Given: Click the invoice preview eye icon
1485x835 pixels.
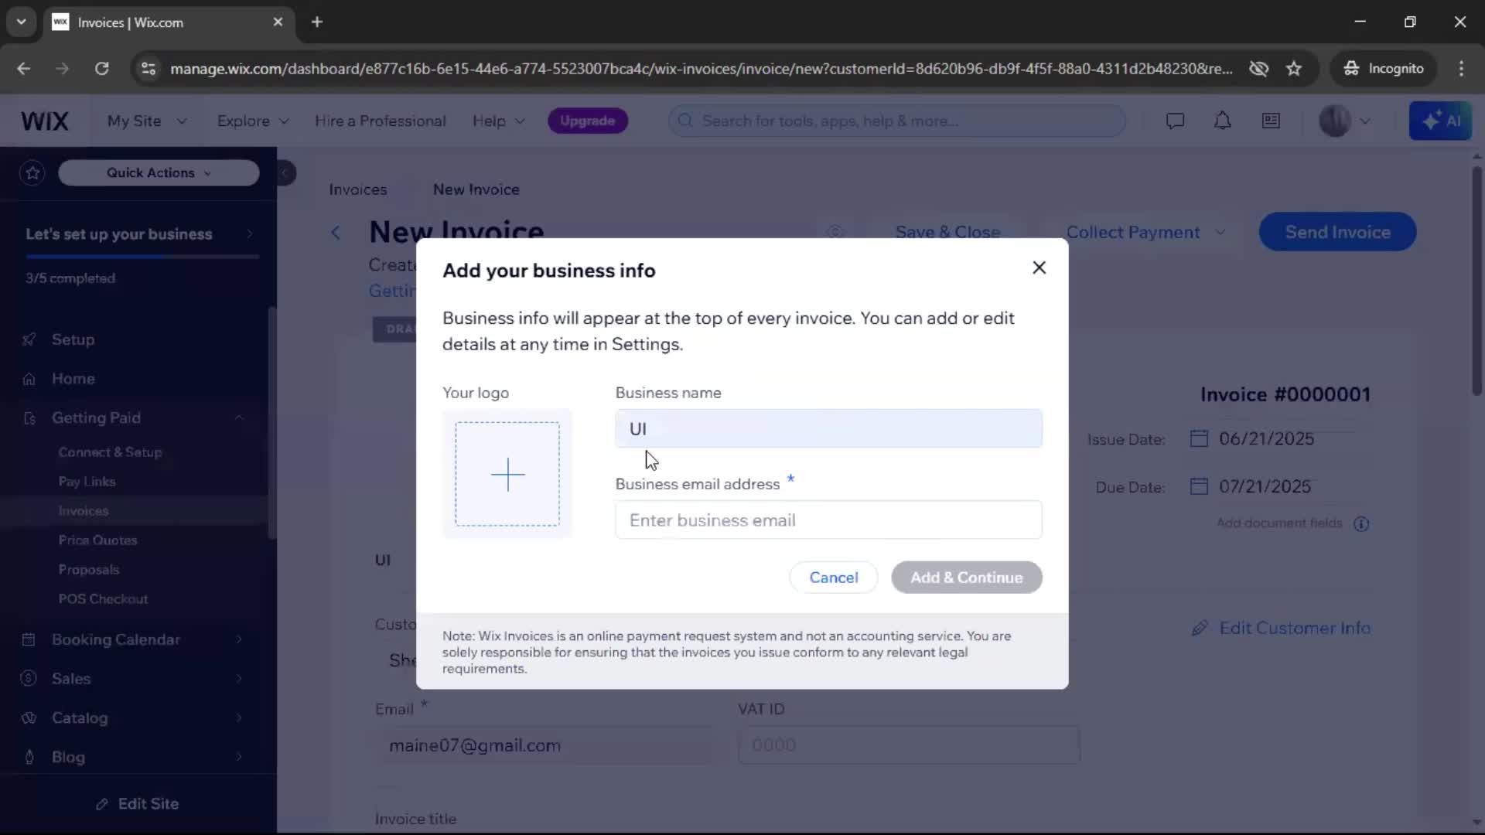Looking at the screenshot, I should click(x=835, y=231).
